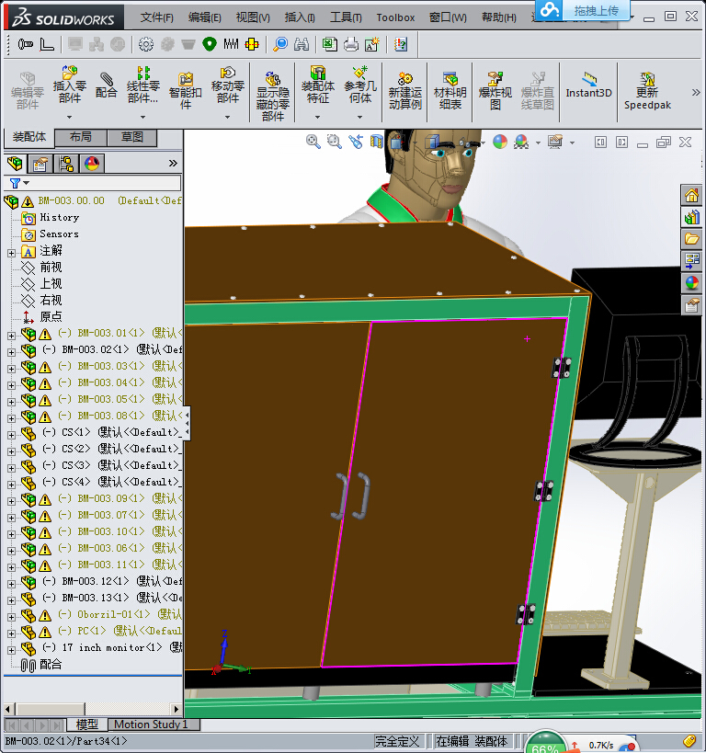Image resolution: width=706 pixels, height=753 pixels.
Task: Open the FeatureManager design tree tab
Action: 15,164
